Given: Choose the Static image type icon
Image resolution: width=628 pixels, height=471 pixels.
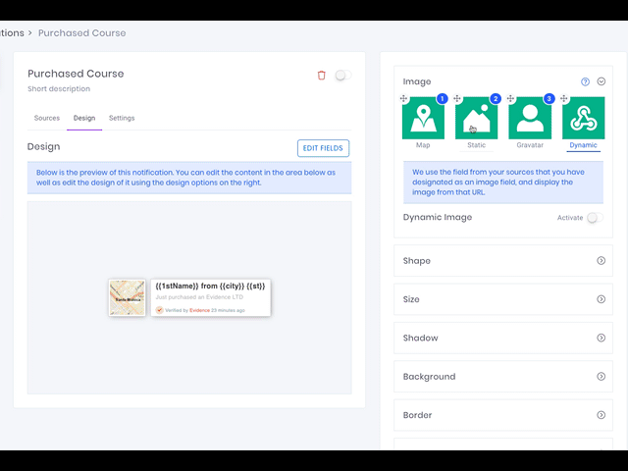Looking at the screenshot, I should (476, 119).
